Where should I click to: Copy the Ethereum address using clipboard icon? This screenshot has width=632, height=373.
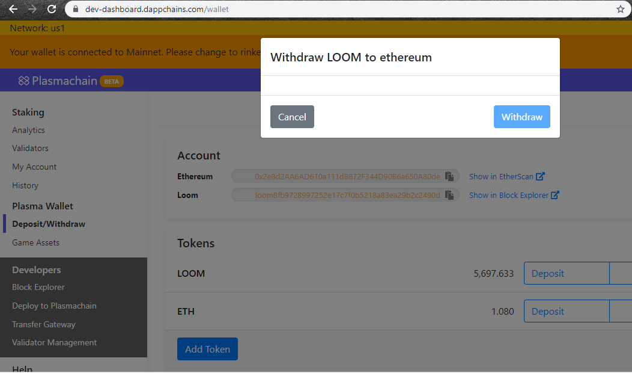point(449,176)
